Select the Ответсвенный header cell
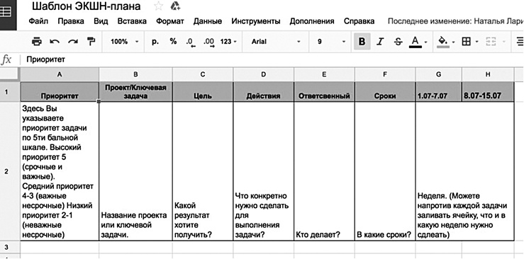Image resolution: width=524 pixels, height=259 pixels. tap(324, 92)
